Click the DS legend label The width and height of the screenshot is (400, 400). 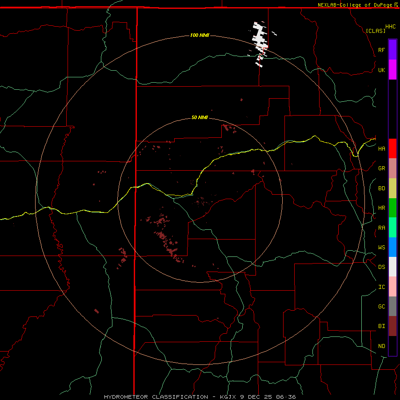click(381, 267)
